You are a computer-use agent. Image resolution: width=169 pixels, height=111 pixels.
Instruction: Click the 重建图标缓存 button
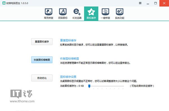coord(42,42)
